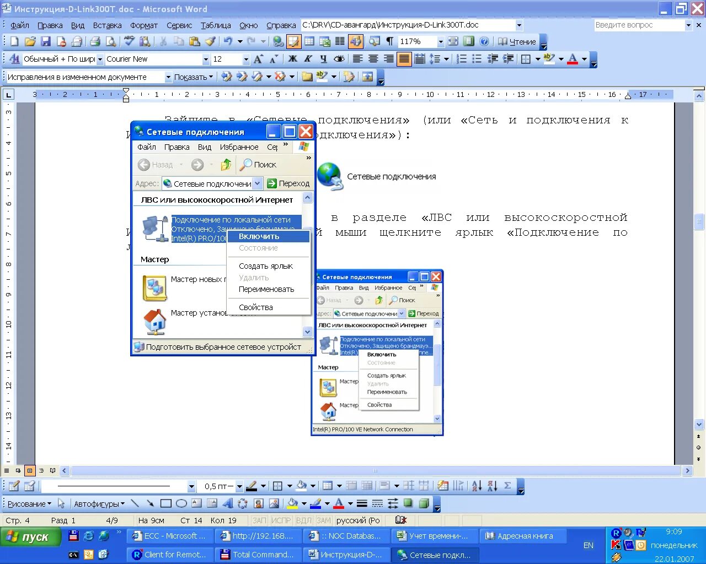Open the Style dropdown 'Обычный + По шир'
This screenshot has height=564, width=706.
click(100, 59)
